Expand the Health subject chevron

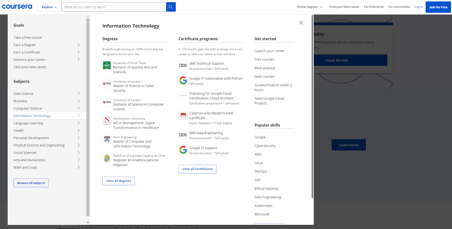click(x=79, y=130)
